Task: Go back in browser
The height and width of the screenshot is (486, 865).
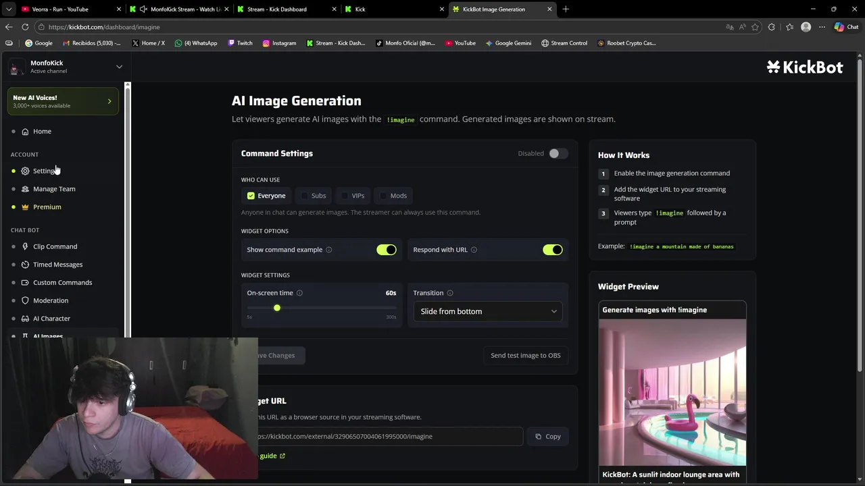Action: 9,27
